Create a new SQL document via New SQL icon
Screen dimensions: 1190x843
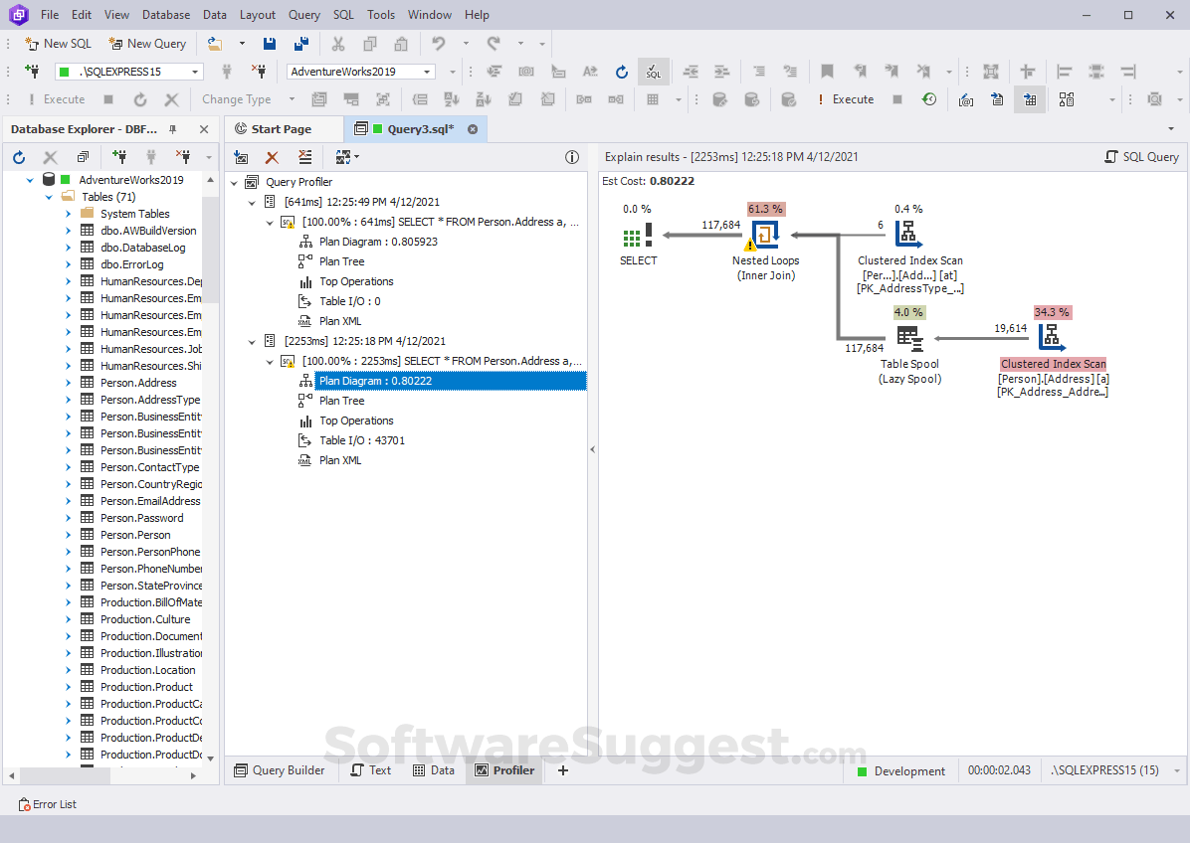[x=57, y=44]
